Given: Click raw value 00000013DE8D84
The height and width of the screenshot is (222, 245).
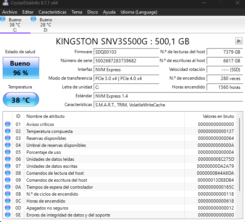Looking at the screenshot, I should coord(216,180).
